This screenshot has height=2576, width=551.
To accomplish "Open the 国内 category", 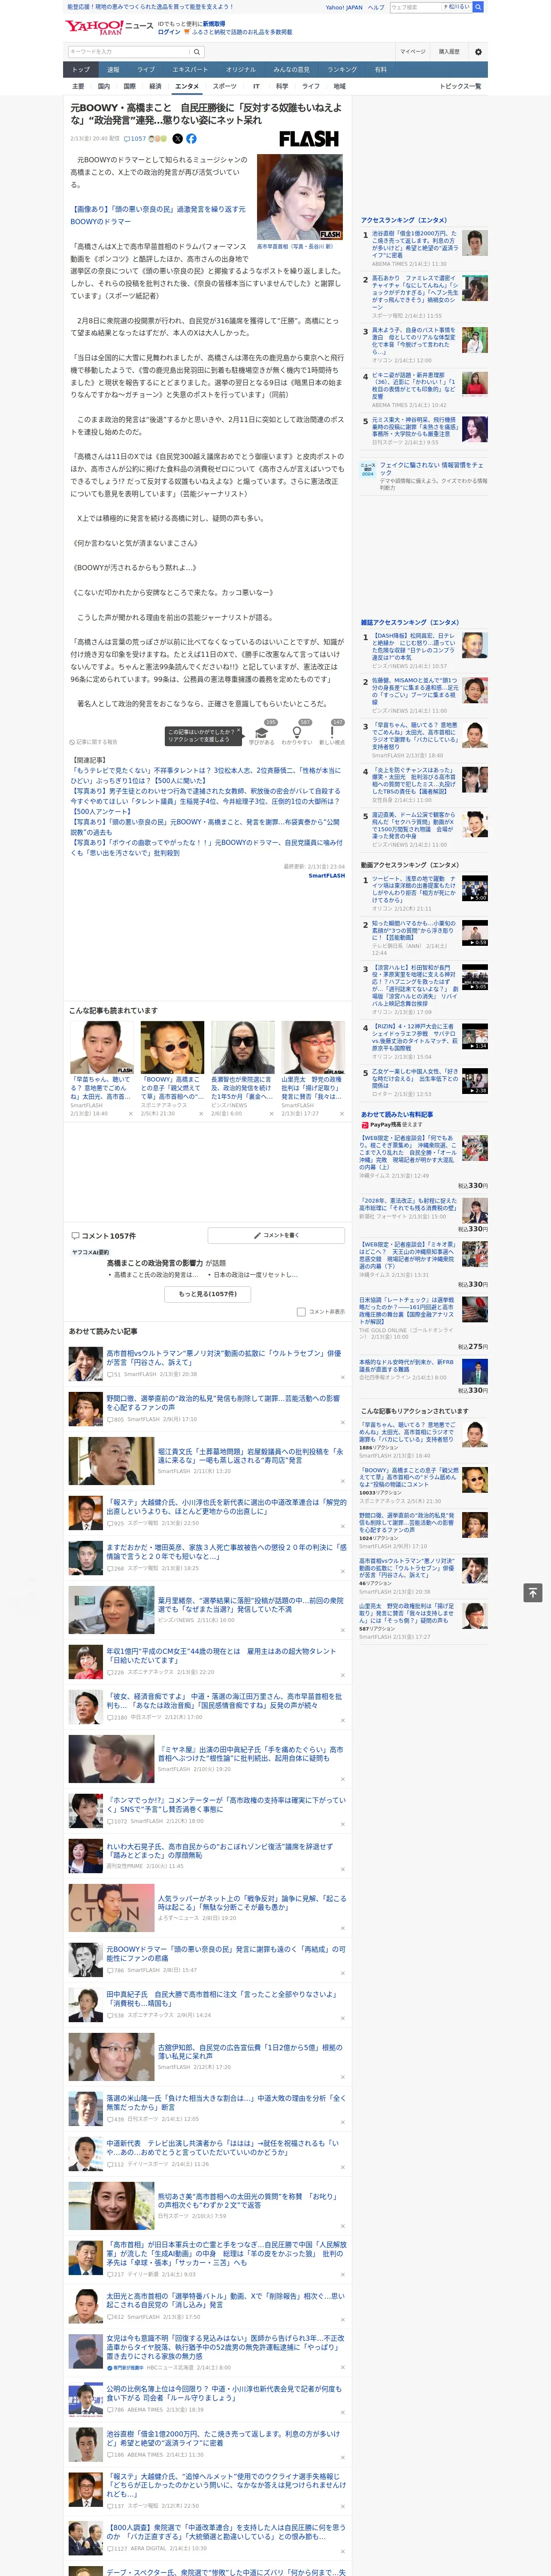I will click(x=103, y=86).
